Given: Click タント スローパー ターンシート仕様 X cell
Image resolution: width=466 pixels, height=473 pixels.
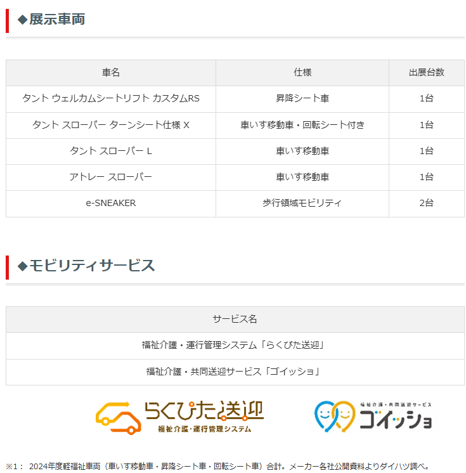Looking at the screenshot, I should tap(111, 125).
